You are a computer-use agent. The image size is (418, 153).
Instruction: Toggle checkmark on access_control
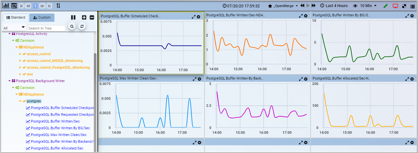tap(24, 54)
